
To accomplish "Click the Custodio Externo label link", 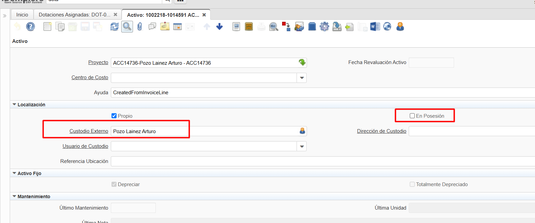I will [x=89, y=131].
